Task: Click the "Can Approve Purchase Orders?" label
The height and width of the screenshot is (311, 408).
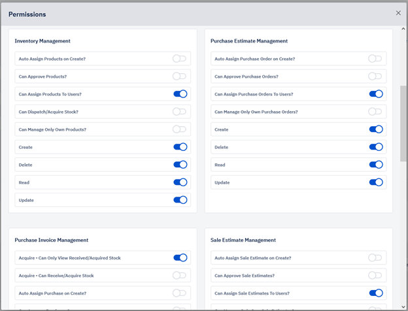Action: point(246,76)
